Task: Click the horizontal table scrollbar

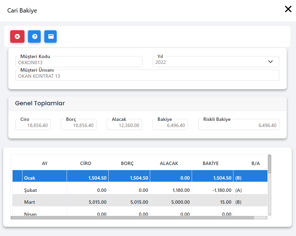Action: (x=133, y=218)
